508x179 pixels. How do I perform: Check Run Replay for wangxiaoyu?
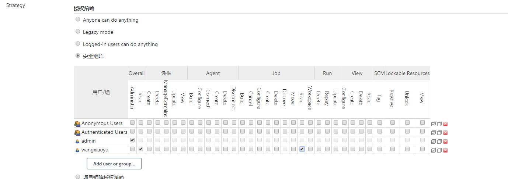(327, 149)
